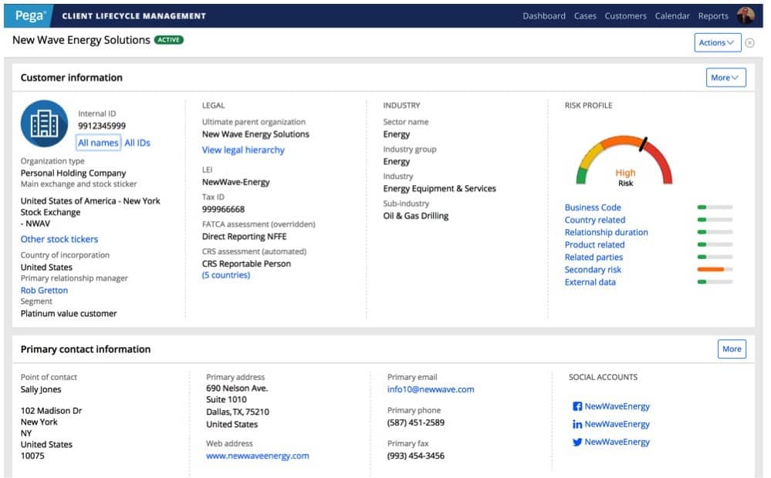Click Tax ID value 999966668
The width and height of the screenshot is (771, 478).
[x=223, y=209]
